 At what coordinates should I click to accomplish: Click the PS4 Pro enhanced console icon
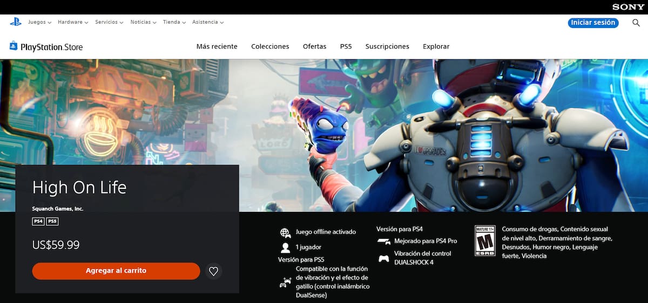coord(384,242)
